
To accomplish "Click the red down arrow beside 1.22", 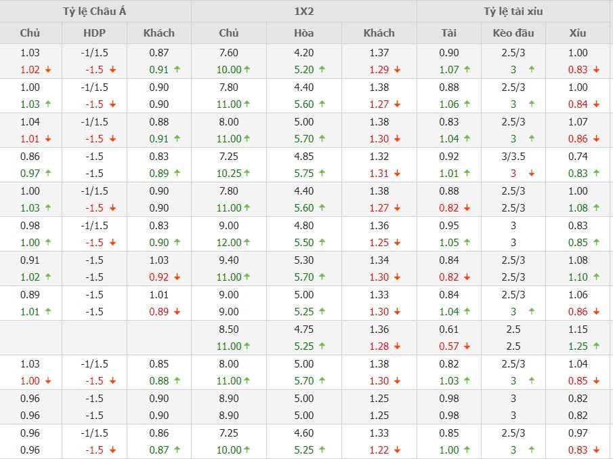I will pos(397,450).
